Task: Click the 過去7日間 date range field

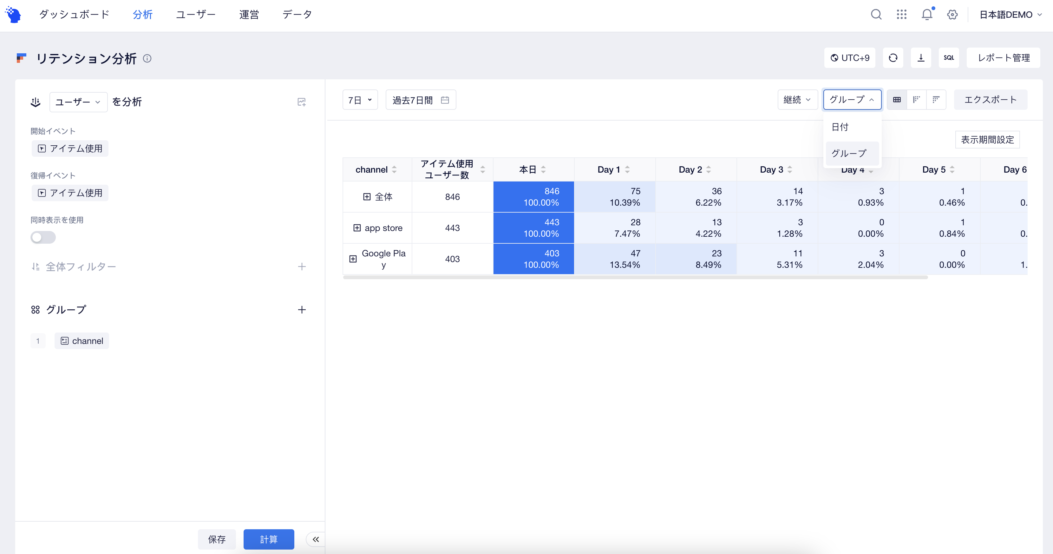Action: (x=421, y=100)
